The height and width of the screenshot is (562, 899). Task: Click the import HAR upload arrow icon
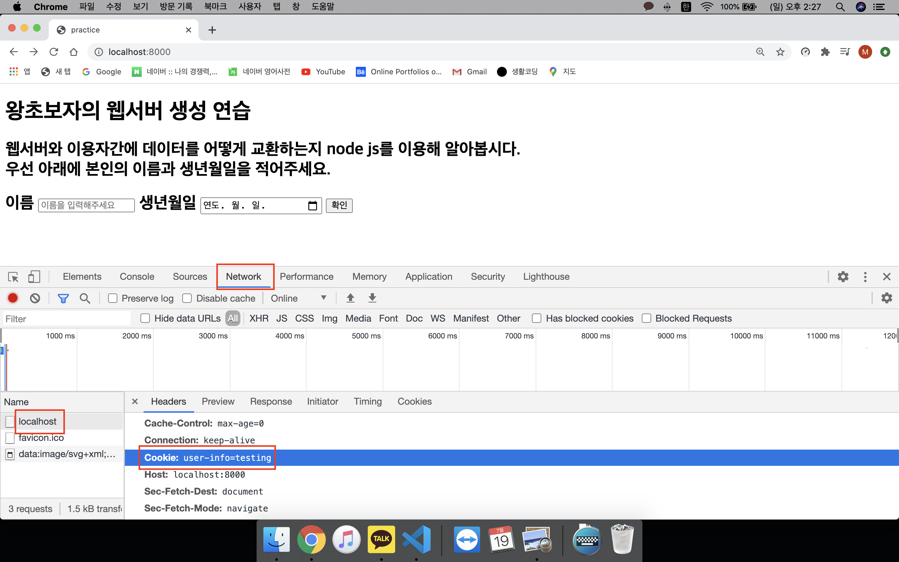350,298
